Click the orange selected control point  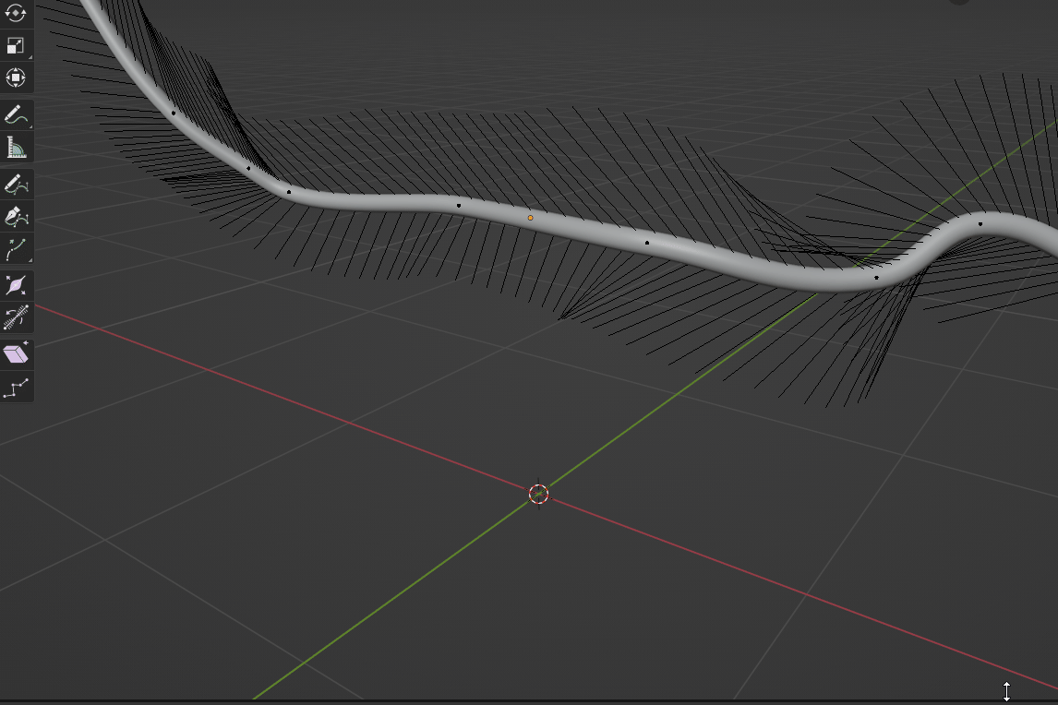530,218
